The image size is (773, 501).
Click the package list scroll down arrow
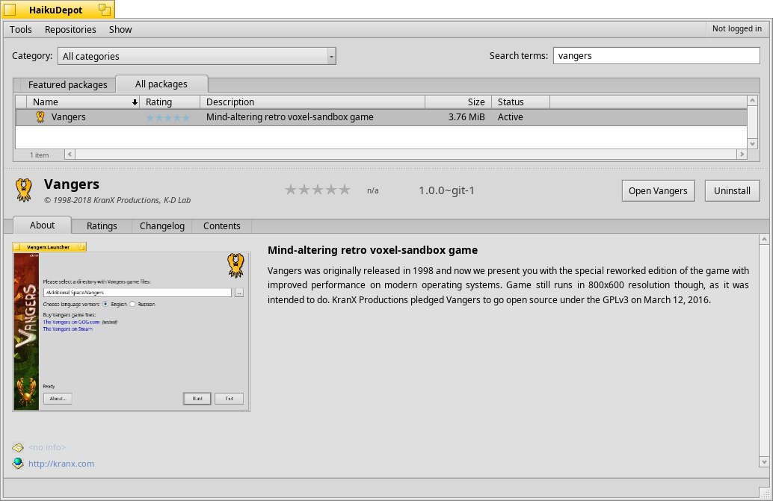click(x=752, y=143)
